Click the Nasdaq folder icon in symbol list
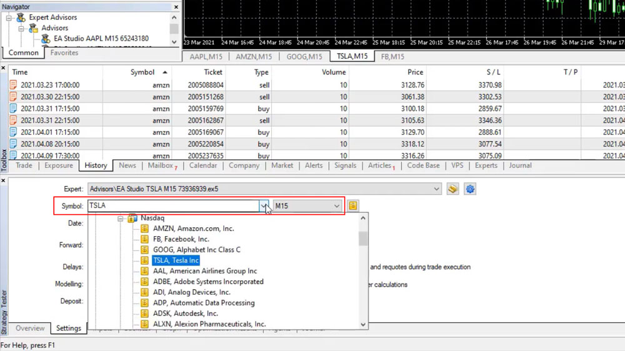This screenshot has width=625, height=351. pos(132,218)
